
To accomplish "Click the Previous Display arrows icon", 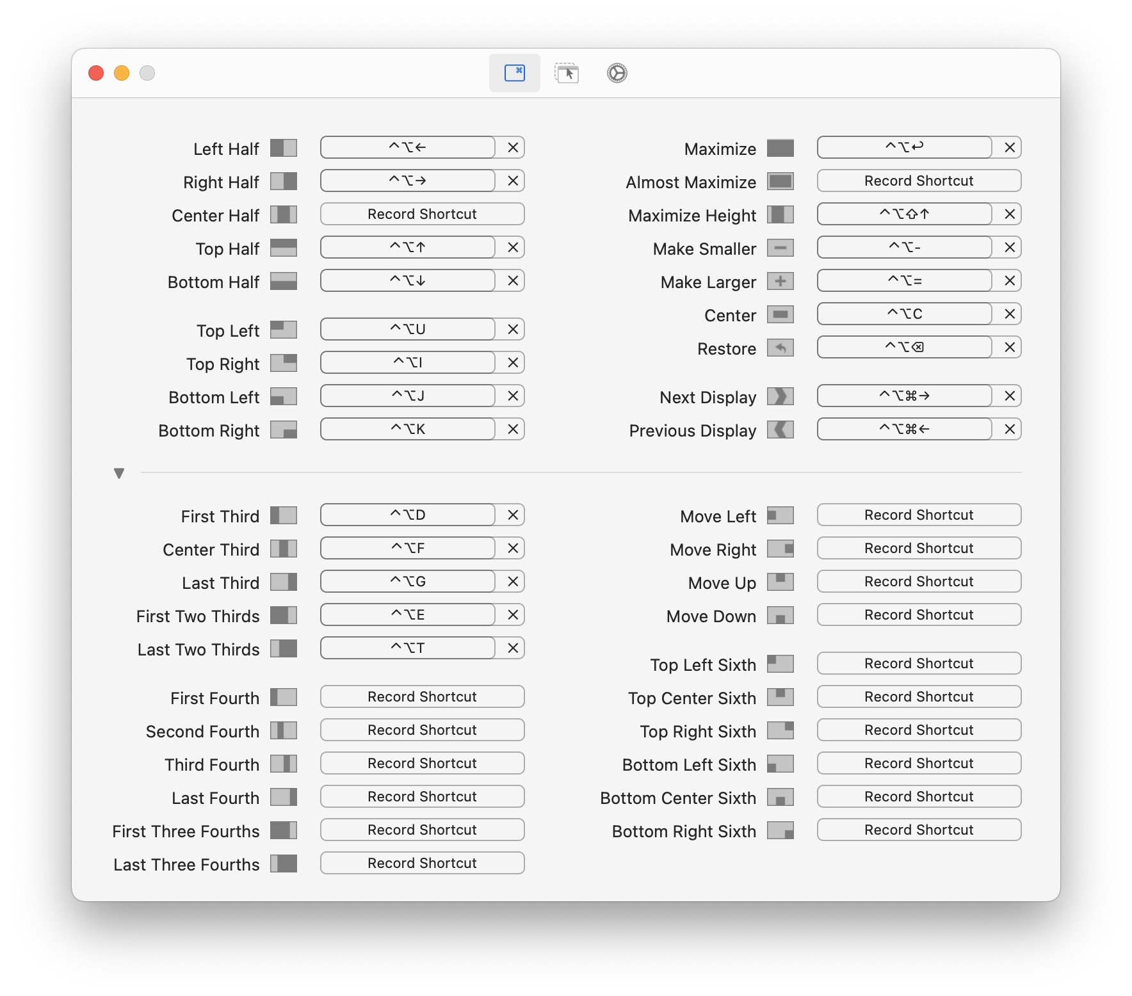I will 780,430.
